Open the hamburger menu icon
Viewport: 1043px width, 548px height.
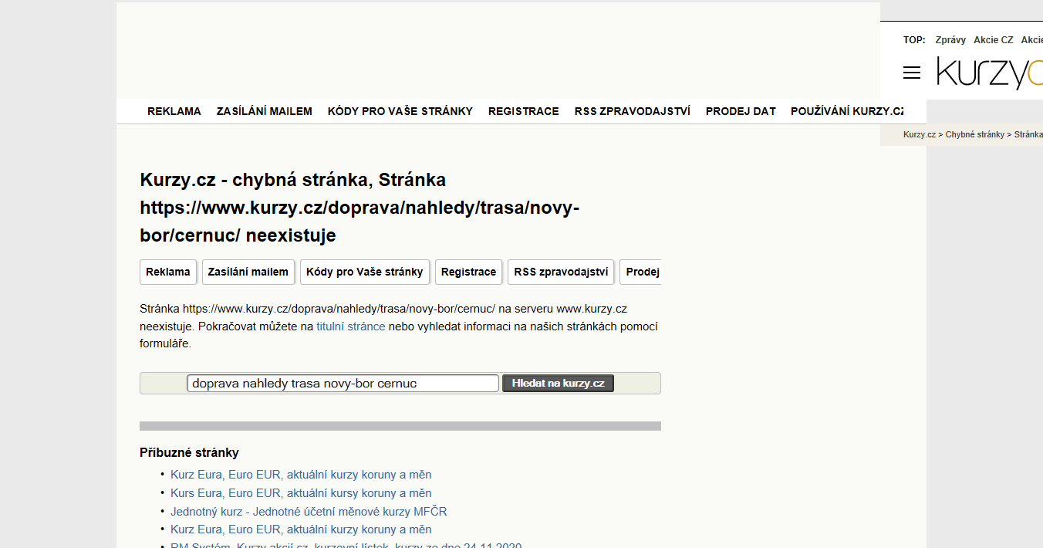912,73
